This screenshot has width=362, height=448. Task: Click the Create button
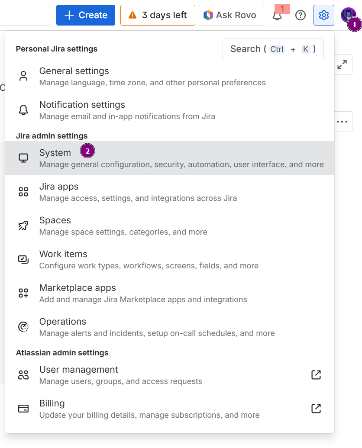coord(86,16)
